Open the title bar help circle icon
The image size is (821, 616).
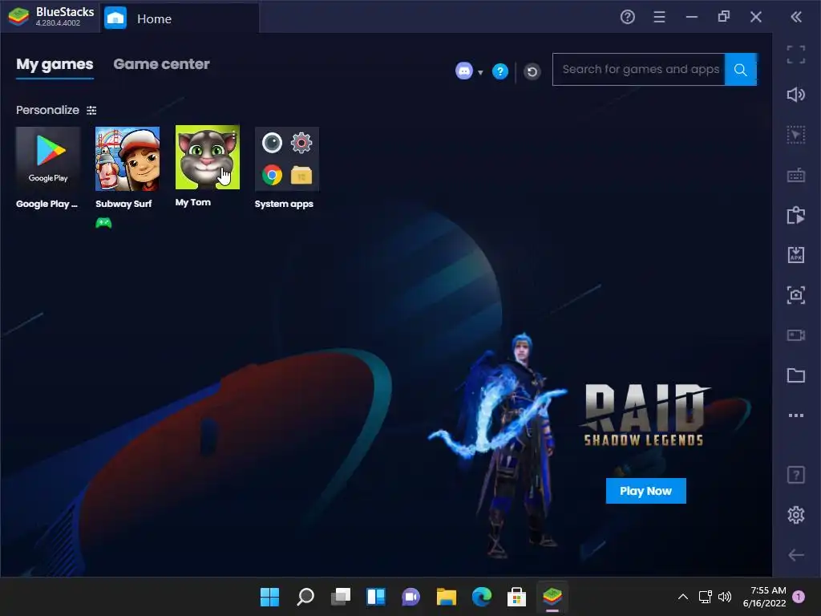click(x=627, y=18)
